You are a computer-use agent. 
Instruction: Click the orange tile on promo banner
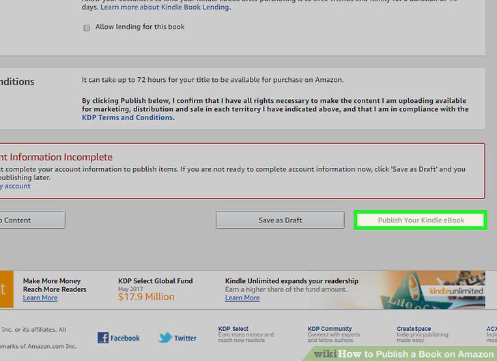7,289
